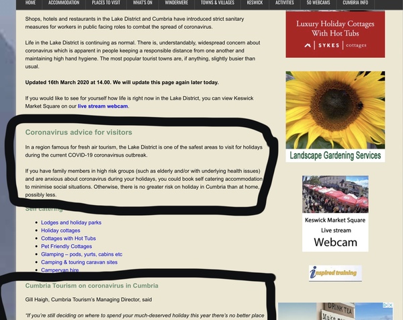Click the AdChoices info icon
This screenshot has height=320, width=403.
coord(384,306)
